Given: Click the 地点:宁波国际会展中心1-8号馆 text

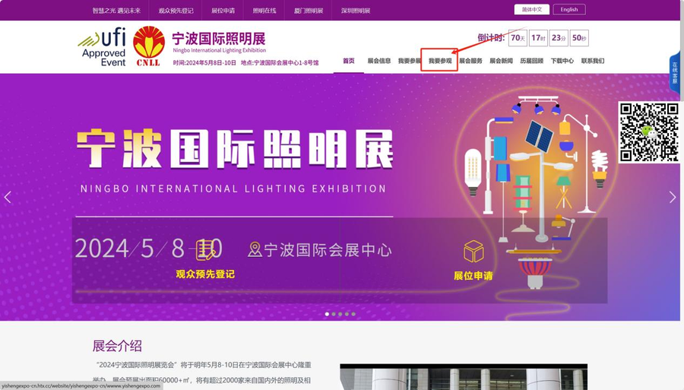Looking at the screenshot, I should (280, 63).
